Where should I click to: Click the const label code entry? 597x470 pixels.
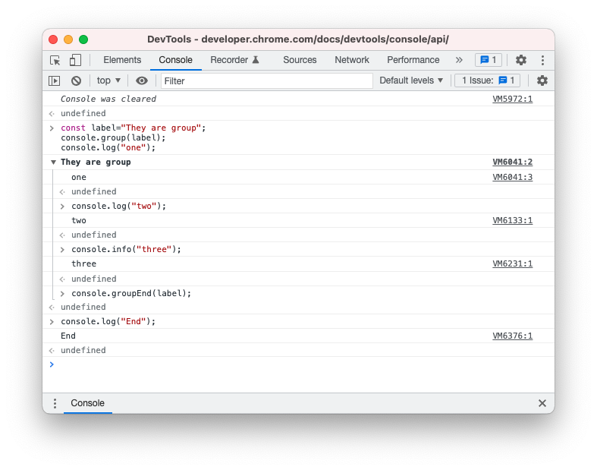(134, 137)
